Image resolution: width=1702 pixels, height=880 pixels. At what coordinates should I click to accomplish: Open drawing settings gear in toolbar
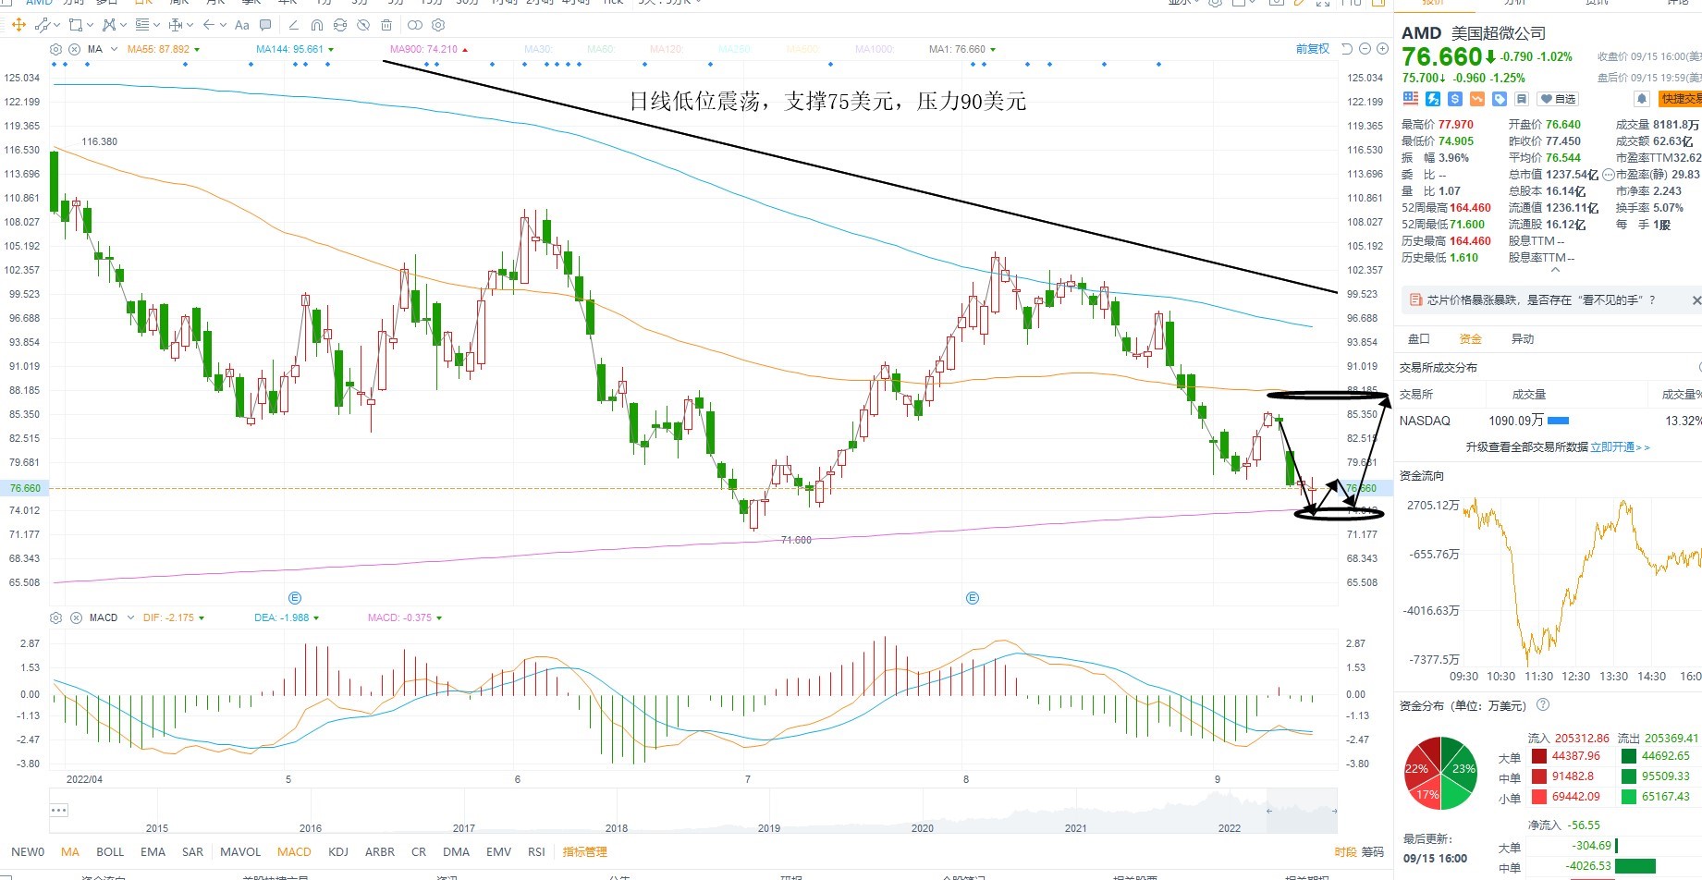click(438, 25)
